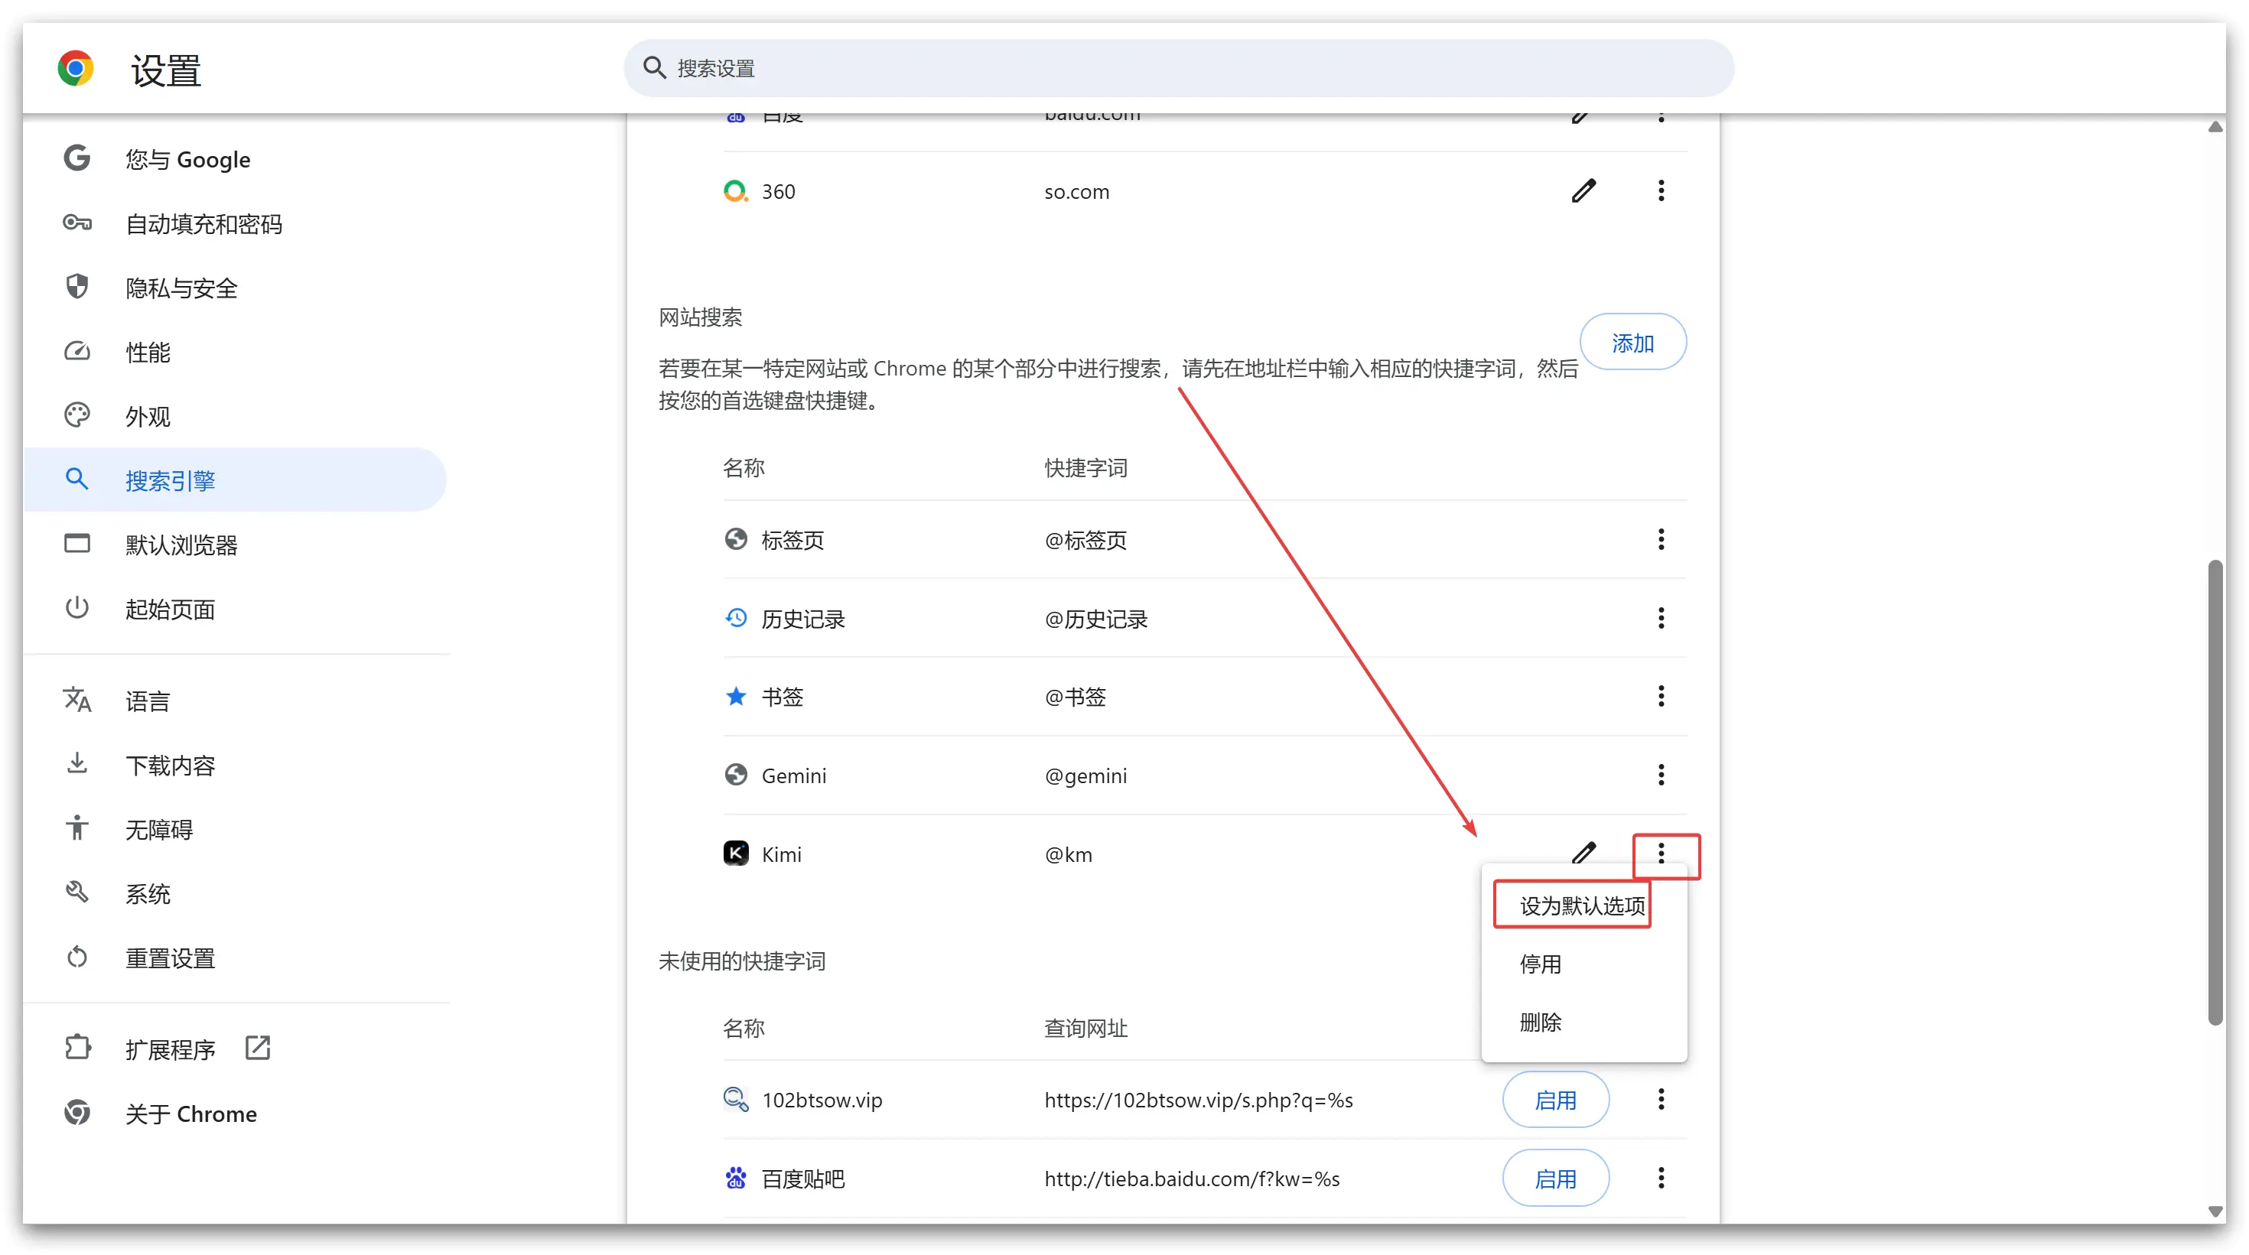
Task: Choose 设为默认选项 in the popup menu
Action: (x=1582, y=906)
